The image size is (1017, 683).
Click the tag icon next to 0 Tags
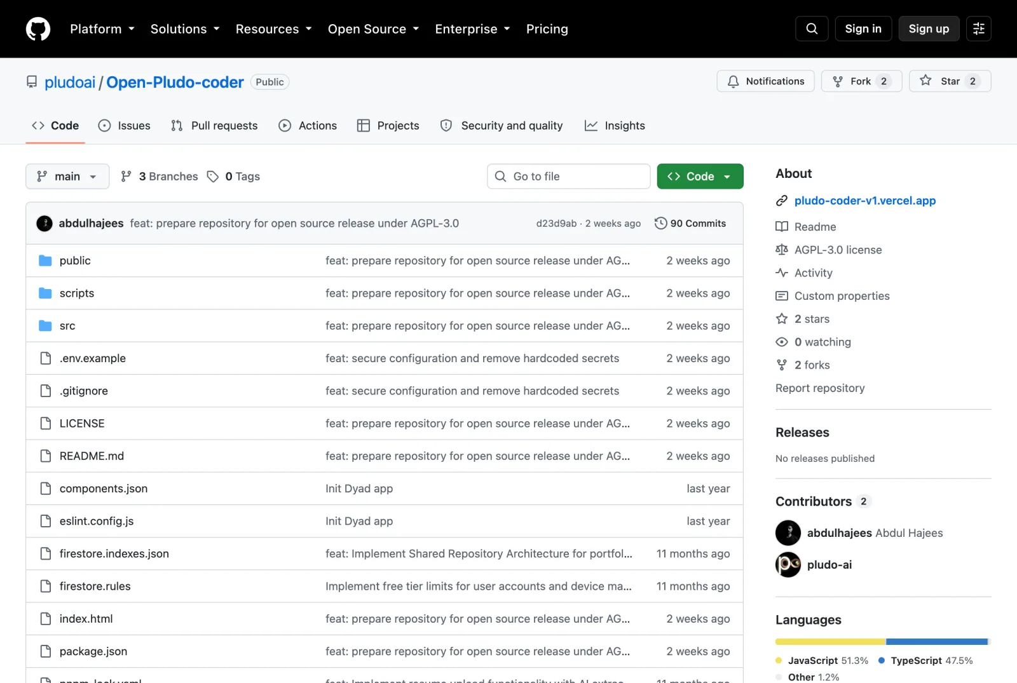point(213,177)
